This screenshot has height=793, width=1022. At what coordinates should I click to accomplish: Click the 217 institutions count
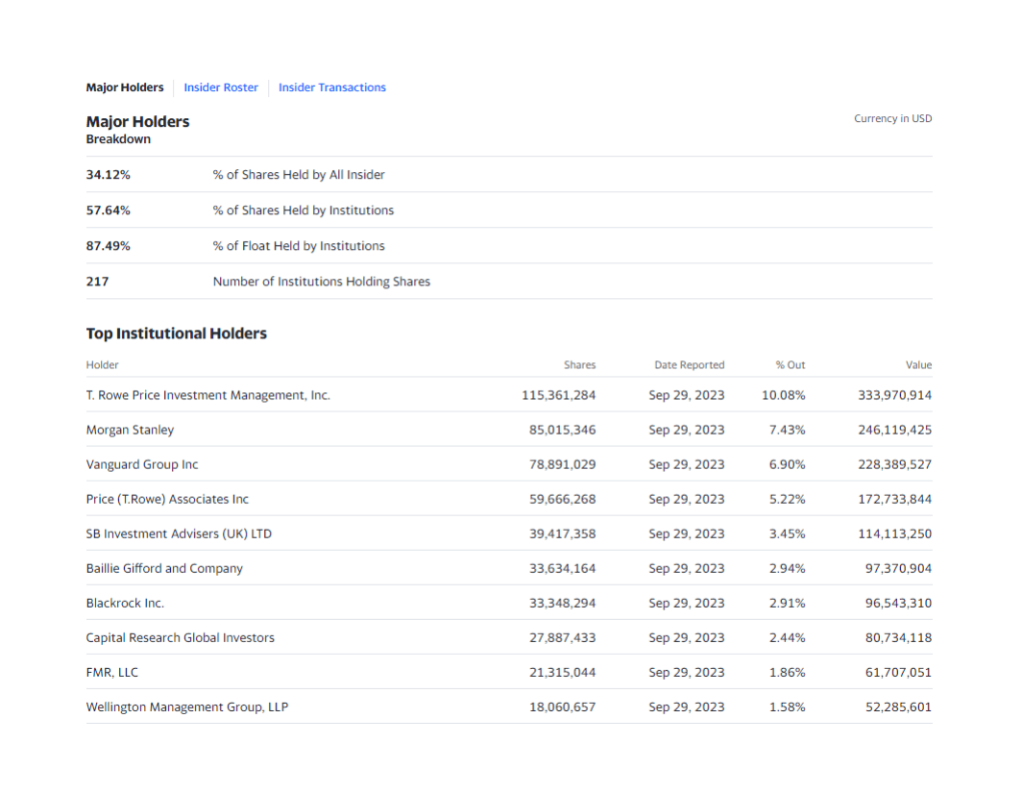click(97, 282)
